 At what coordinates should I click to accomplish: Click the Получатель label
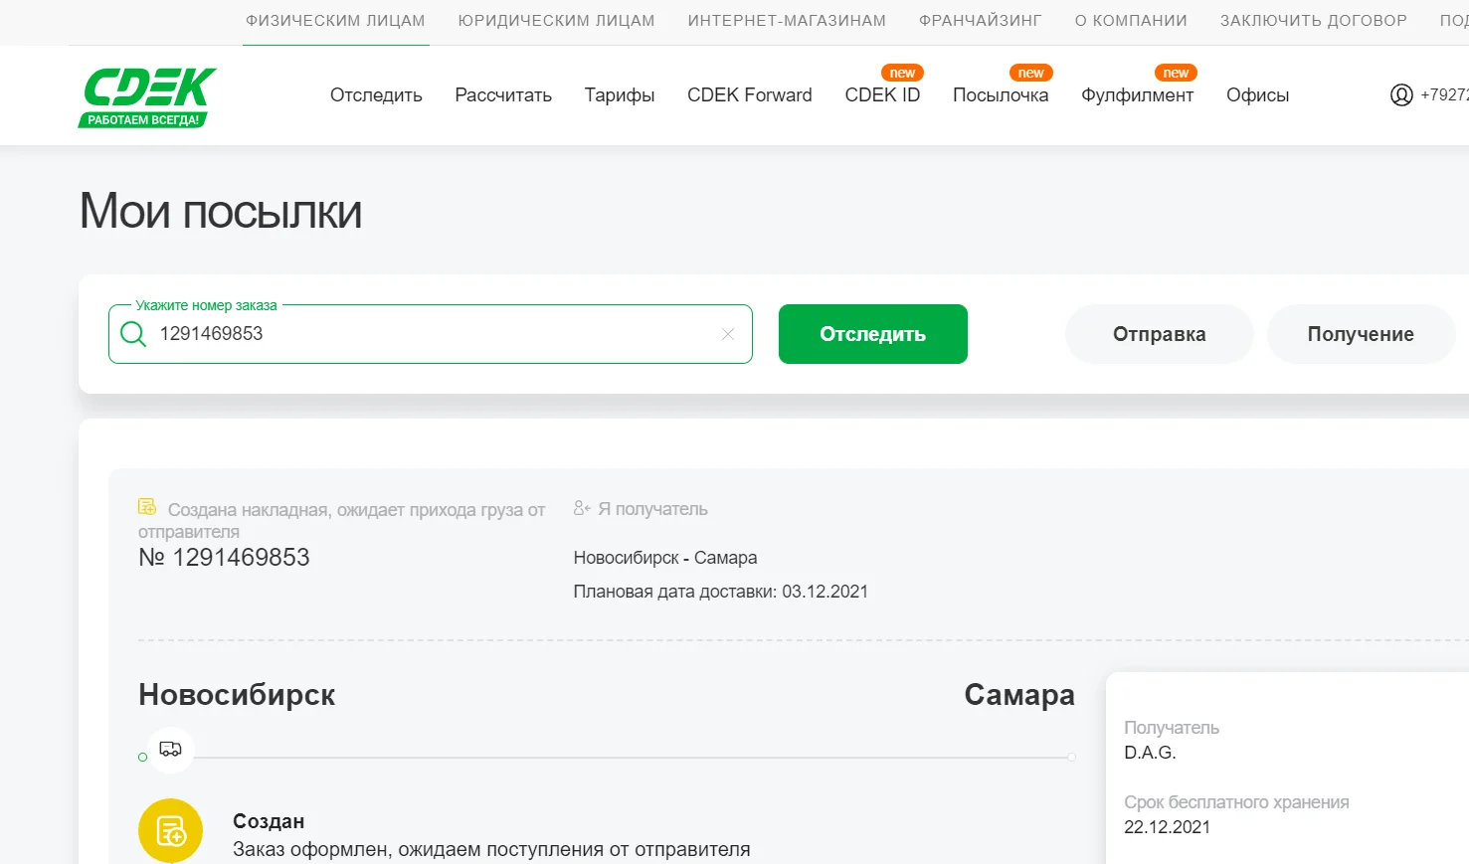click(x=1172, y=728)
